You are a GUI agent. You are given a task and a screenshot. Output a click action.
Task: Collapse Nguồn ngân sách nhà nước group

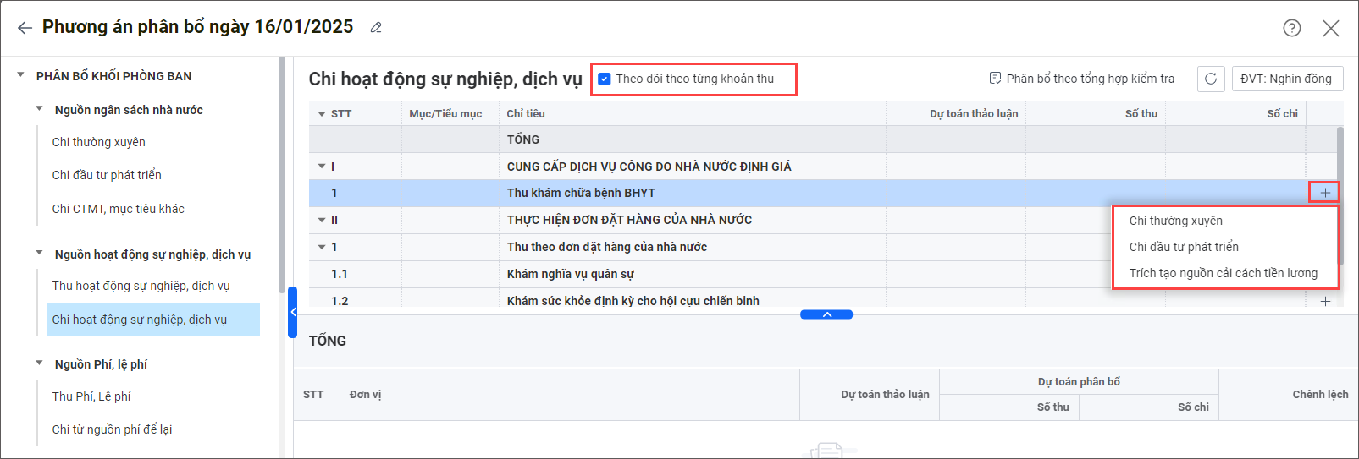click(x=39, y=109)
